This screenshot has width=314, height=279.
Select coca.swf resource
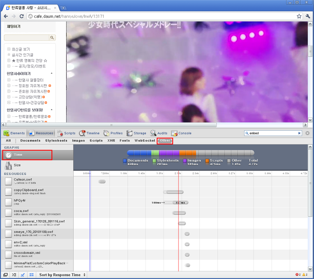(x=37, y=213)
